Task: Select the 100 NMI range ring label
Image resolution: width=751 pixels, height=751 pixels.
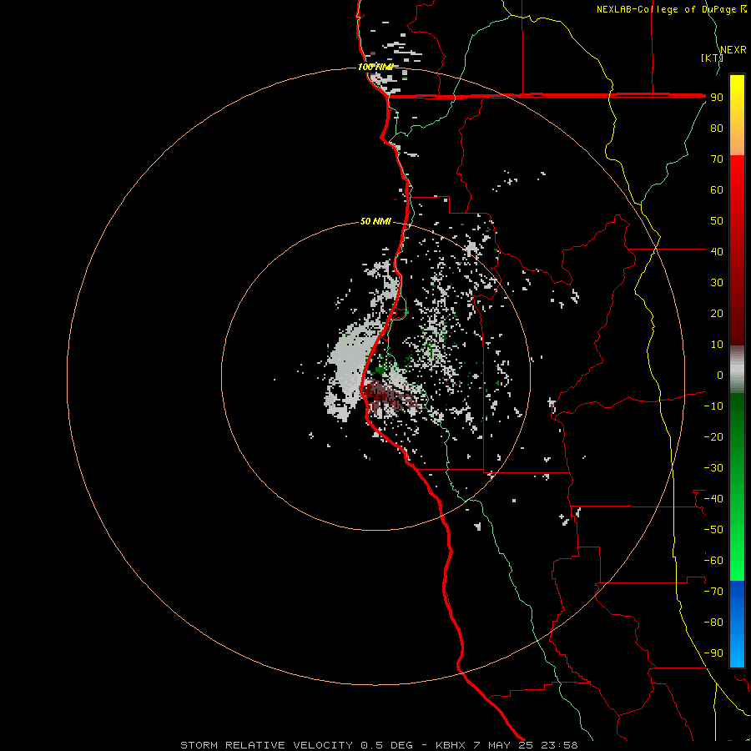Action: (375, 67)
